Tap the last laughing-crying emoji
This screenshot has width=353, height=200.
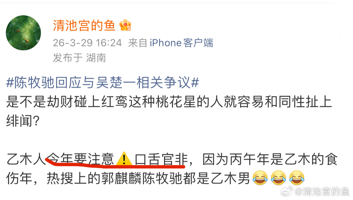click(297, 178)
